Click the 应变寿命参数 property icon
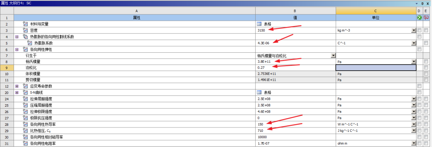The image size is (432, 147). [x=25, y=86]
